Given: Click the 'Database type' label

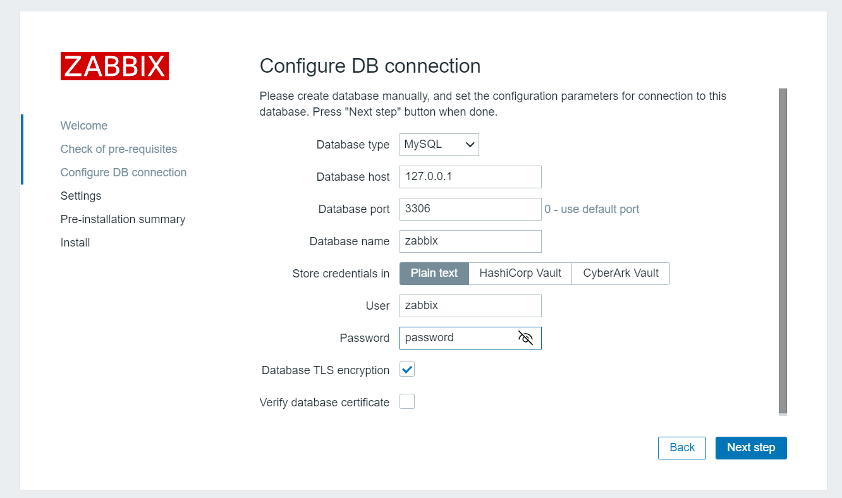Looking at the screenshot, I should click(x=353, y=145).
